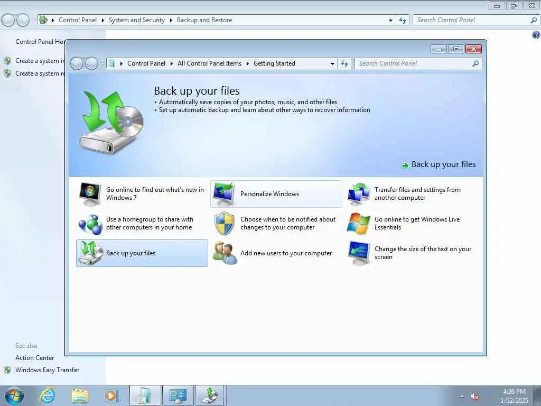
Task: Select Use a homegroup to share text
Action: click(150, 224)
